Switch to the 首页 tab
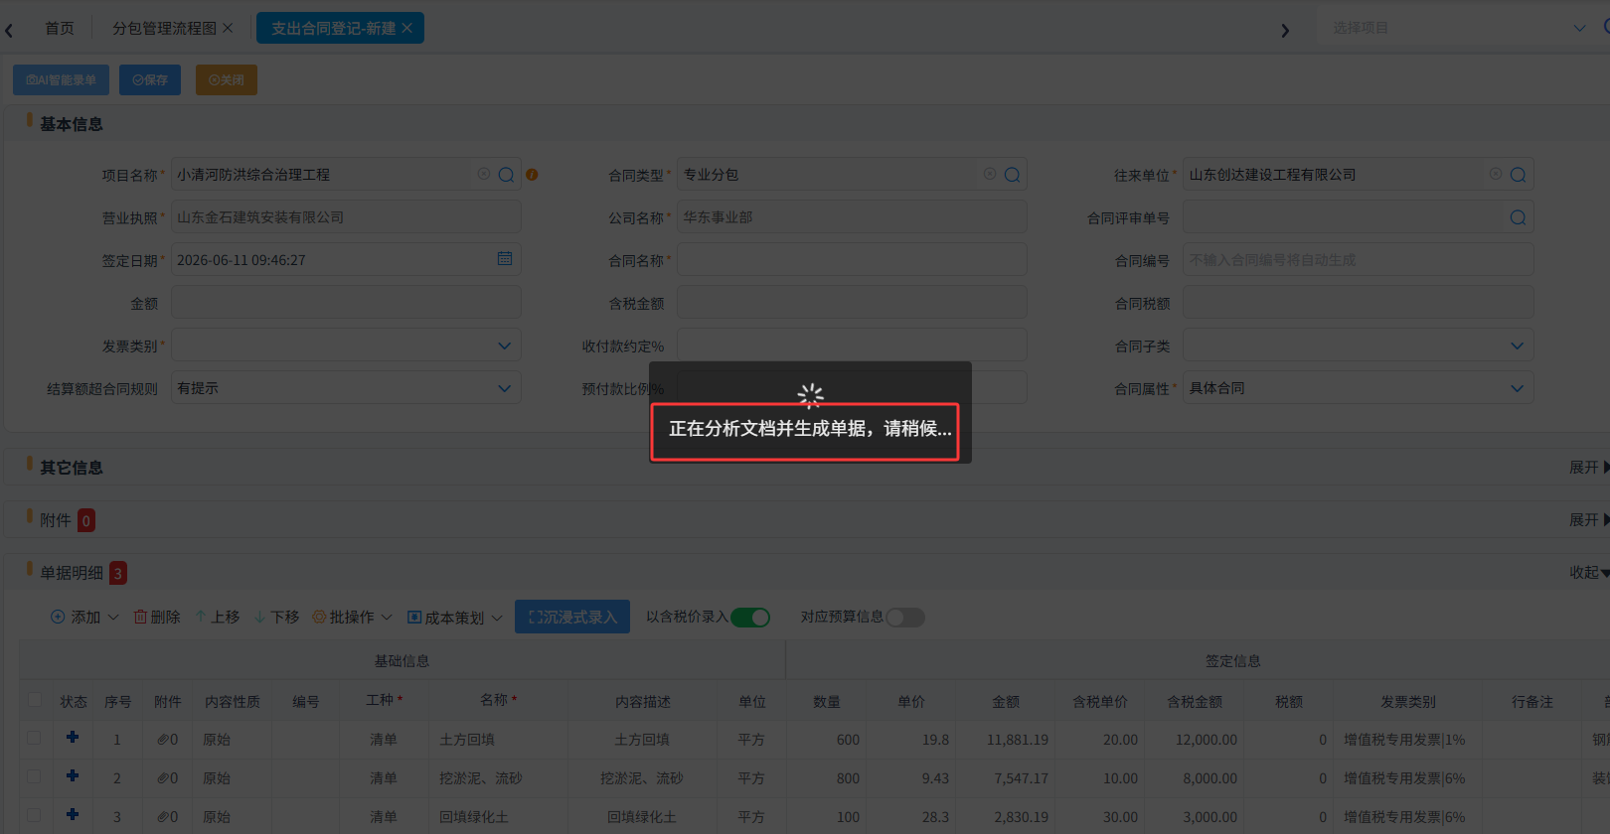The height and width of the screenshot is (834, 1610). pos(60,28)
